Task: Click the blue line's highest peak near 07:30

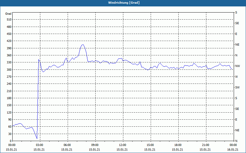Action: point(83,44)
